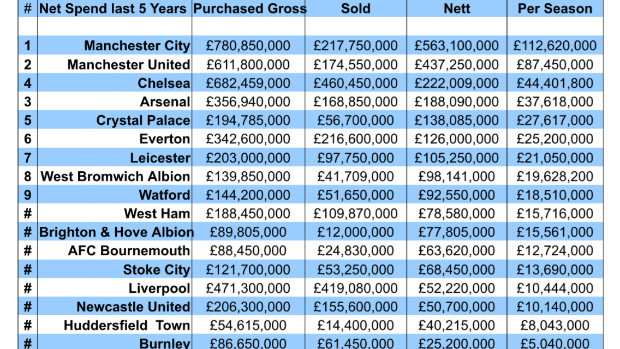620x349 pixels.
Task: Select Everton's nett value £126,000,000
Action: pyautogui.click(x=457, y=139)
